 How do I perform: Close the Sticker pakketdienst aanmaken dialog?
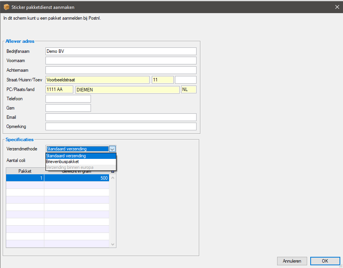[337, 7]
